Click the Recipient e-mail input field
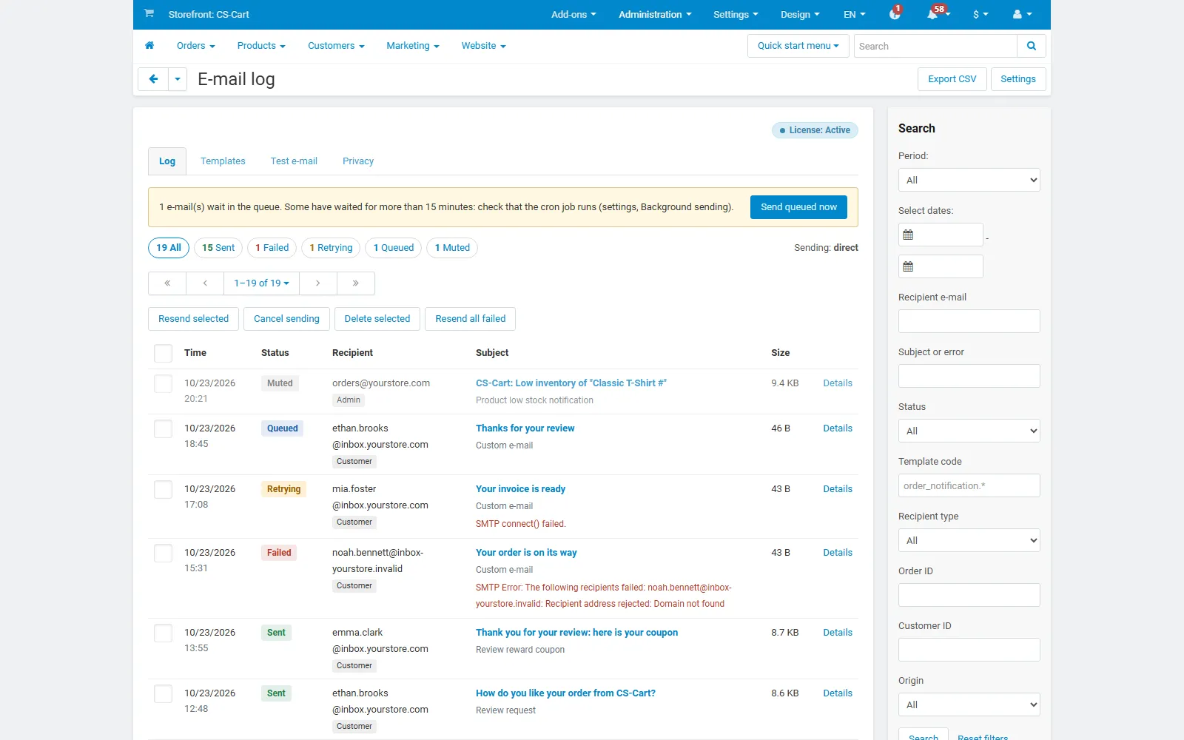This screenshot has height=740, width=1184. pos(969,321)
